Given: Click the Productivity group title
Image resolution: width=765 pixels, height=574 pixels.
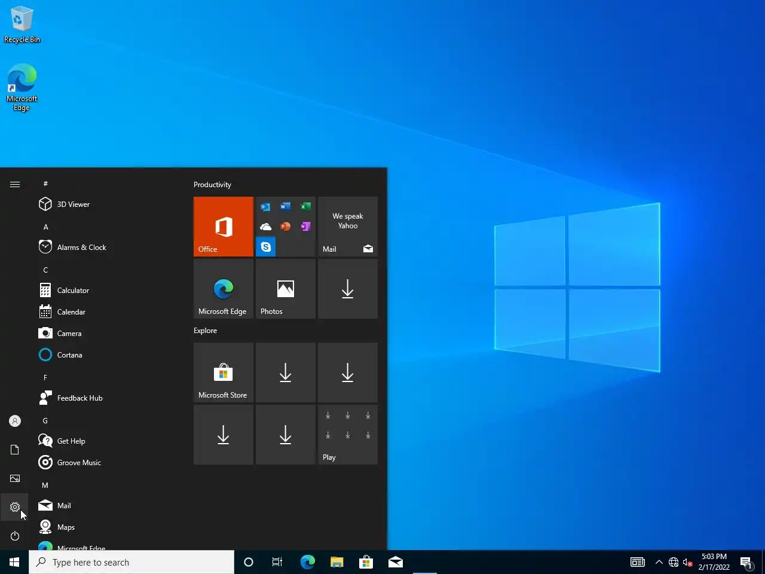Looking at the screenshot, I should 212,185.
